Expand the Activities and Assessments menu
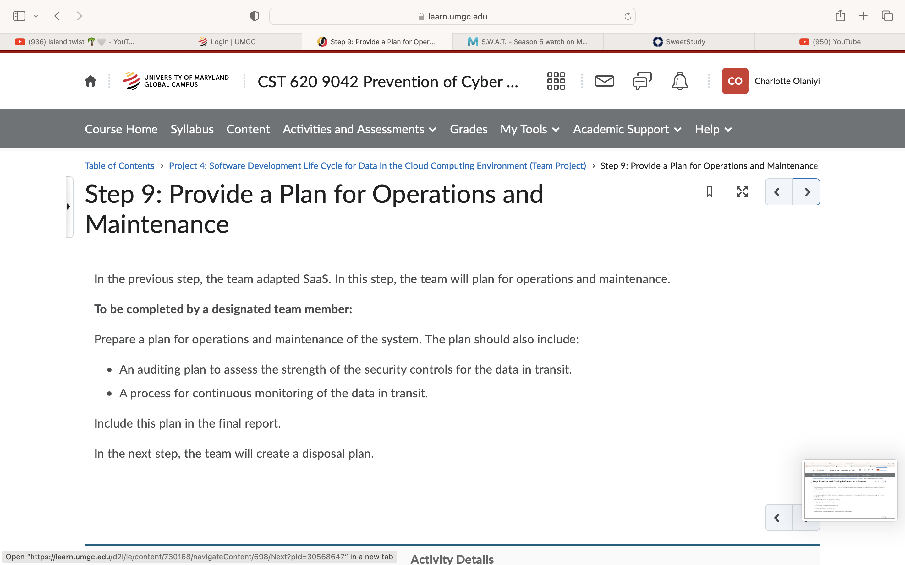 point(359,129)
